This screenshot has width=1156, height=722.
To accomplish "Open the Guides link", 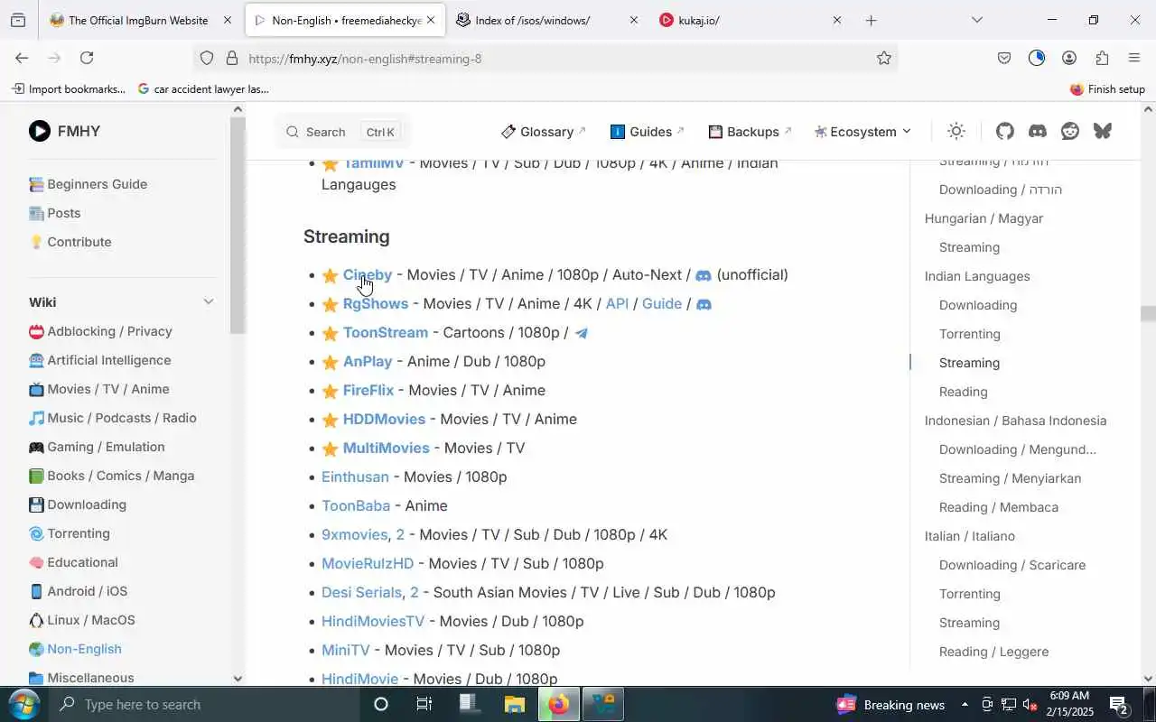I will tap(648, 132).
